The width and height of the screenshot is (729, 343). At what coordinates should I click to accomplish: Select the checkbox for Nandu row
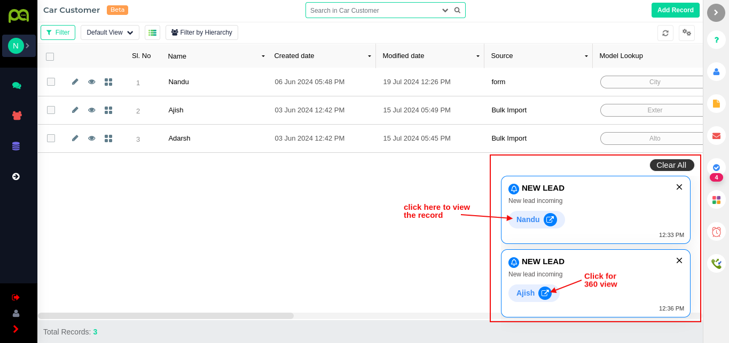click(51, 81)
